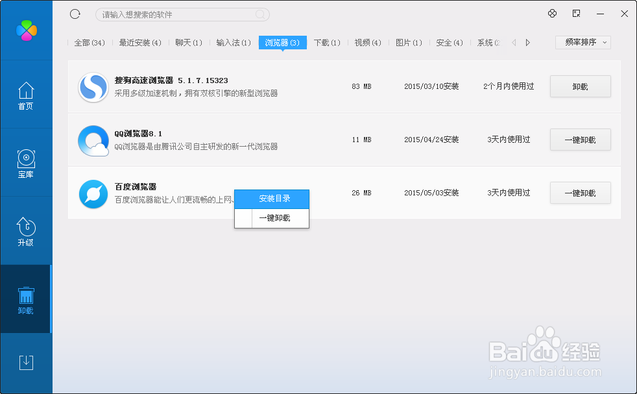Click Sogou description 采用多级加速机制 text

196,93
